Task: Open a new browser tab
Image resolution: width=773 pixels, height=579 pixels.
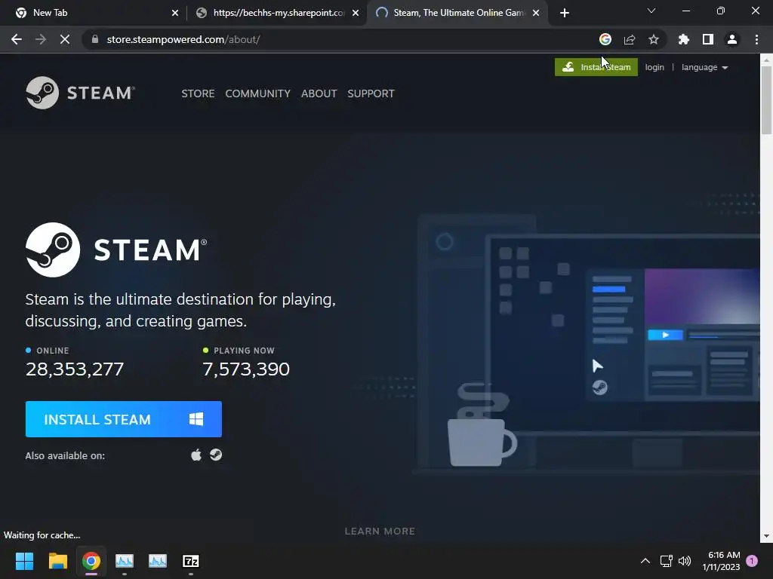Action: [565, 13]
